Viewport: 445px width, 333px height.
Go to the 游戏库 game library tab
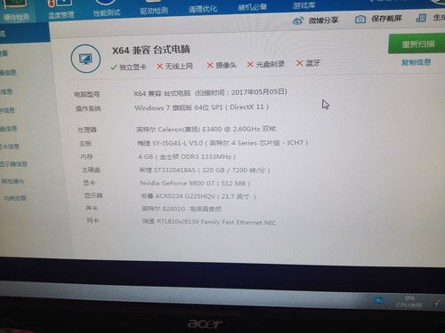pos(303,5)
